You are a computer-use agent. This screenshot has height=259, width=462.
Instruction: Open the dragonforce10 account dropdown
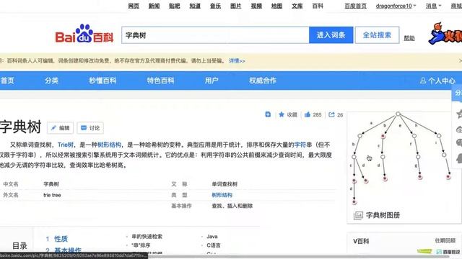click(x=396, y=6)
